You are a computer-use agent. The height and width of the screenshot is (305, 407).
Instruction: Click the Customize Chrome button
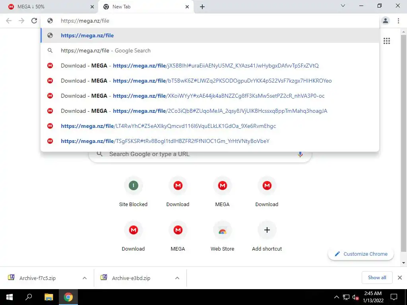coord(361,254)
